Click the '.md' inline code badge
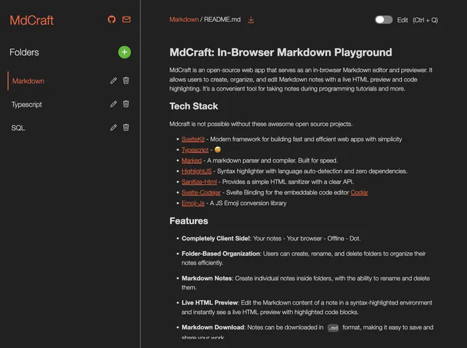This screenshot has width=467, height=348. pos(333,328)
